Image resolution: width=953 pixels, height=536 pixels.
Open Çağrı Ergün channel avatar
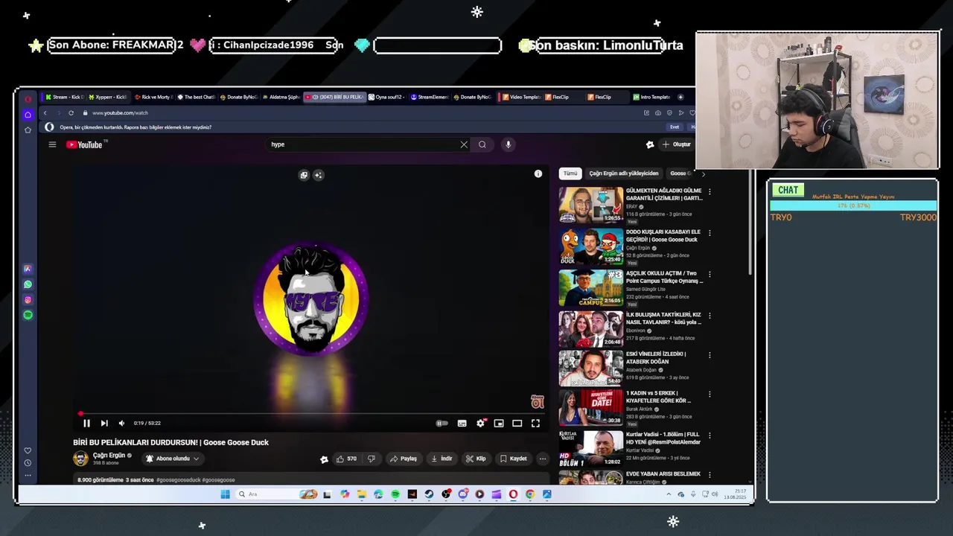pos(80,459)
